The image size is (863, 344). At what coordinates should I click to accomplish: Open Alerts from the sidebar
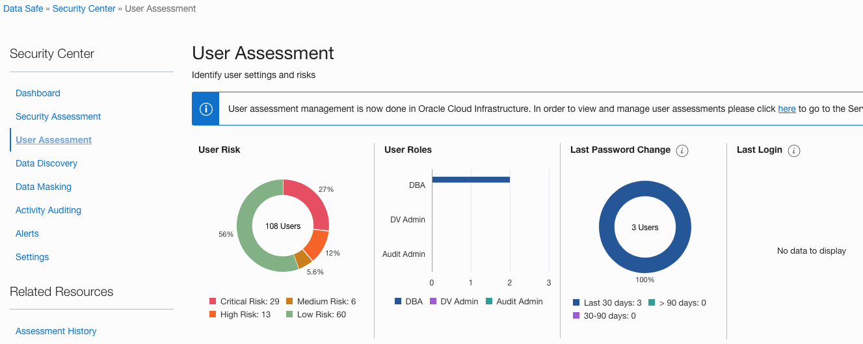point(27,233)
